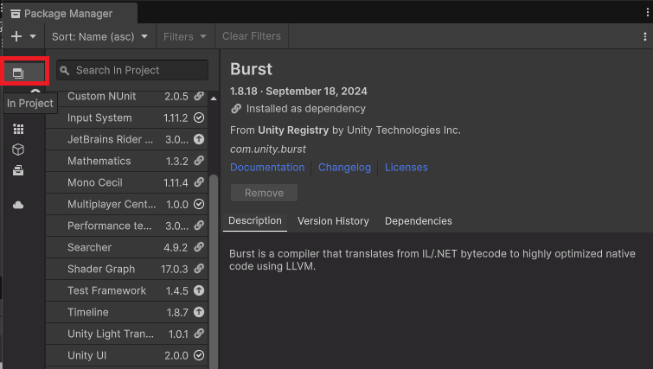Open the Filters dropdown
This screenshot has height=369, width=653.
[185, 36]
